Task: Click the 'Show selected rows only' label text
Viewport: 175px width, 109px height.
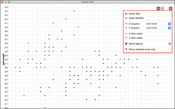Action: tap(142, 49)
